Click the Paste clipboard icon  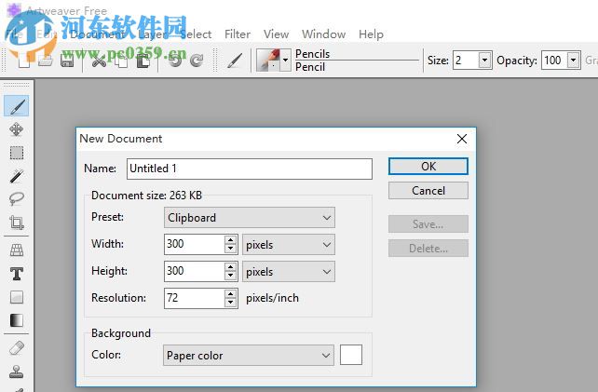pyautogui.click(x=143, y=61)
